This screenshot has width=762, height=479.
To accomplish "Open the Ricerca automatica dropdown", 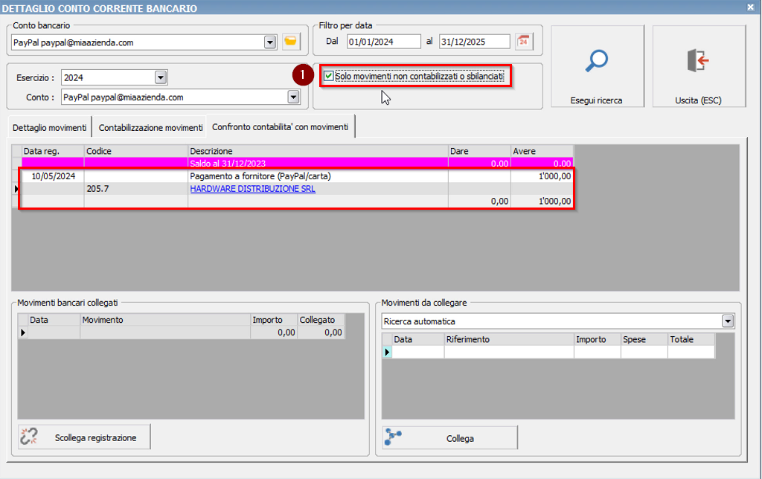I will click(x=727, y=321).
